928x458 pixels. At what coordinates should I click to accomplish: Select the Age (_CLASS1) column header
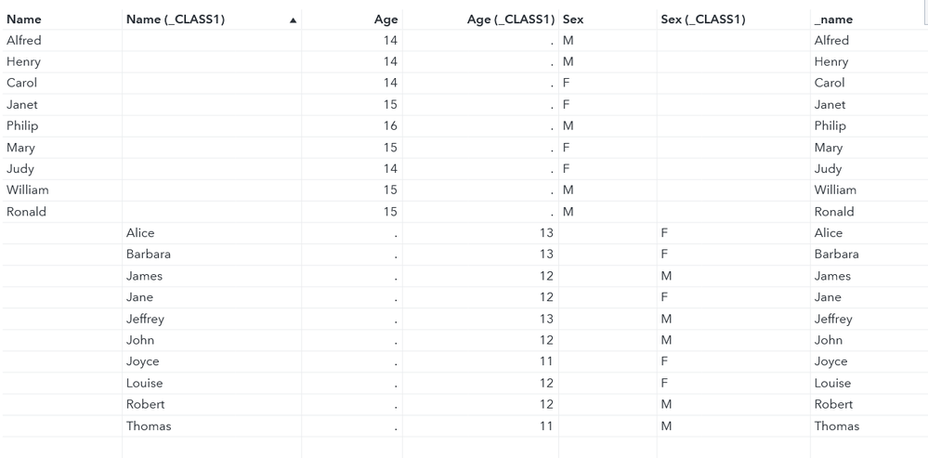pos(507,20)
